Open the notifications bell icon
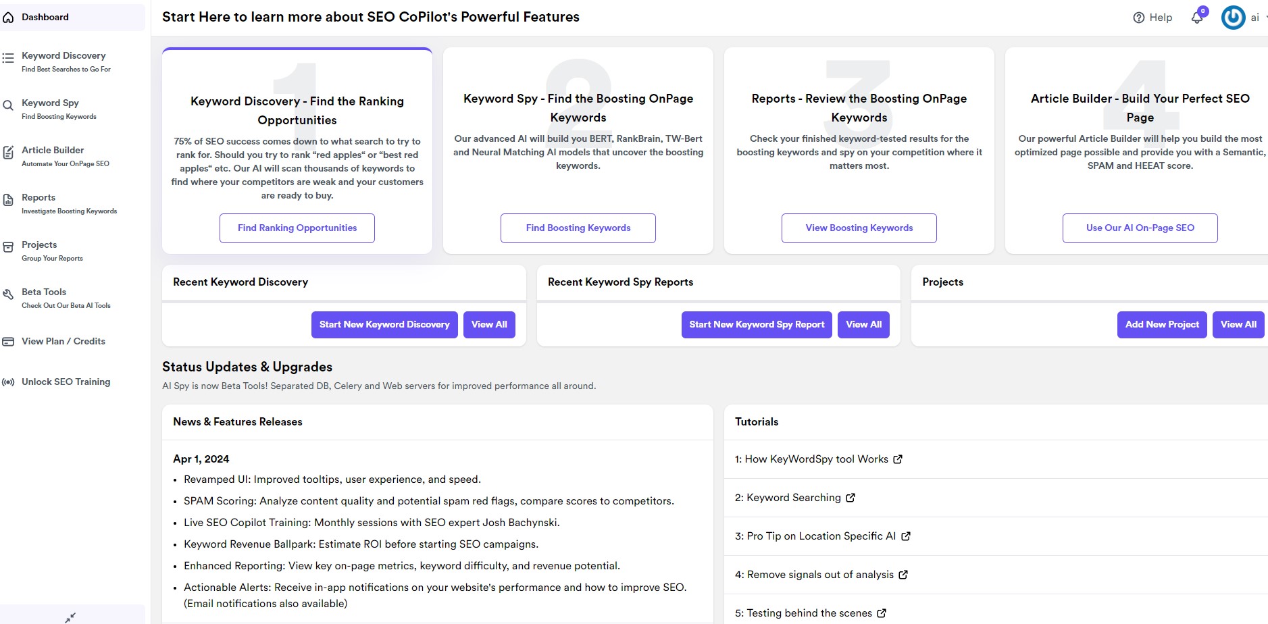 click(x=1197, y=18)
